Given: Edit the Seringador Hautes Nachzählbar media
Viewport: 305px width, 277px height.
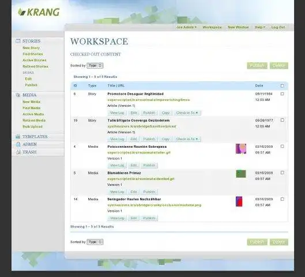Looking at the screenshot, I should click(134, 218).
